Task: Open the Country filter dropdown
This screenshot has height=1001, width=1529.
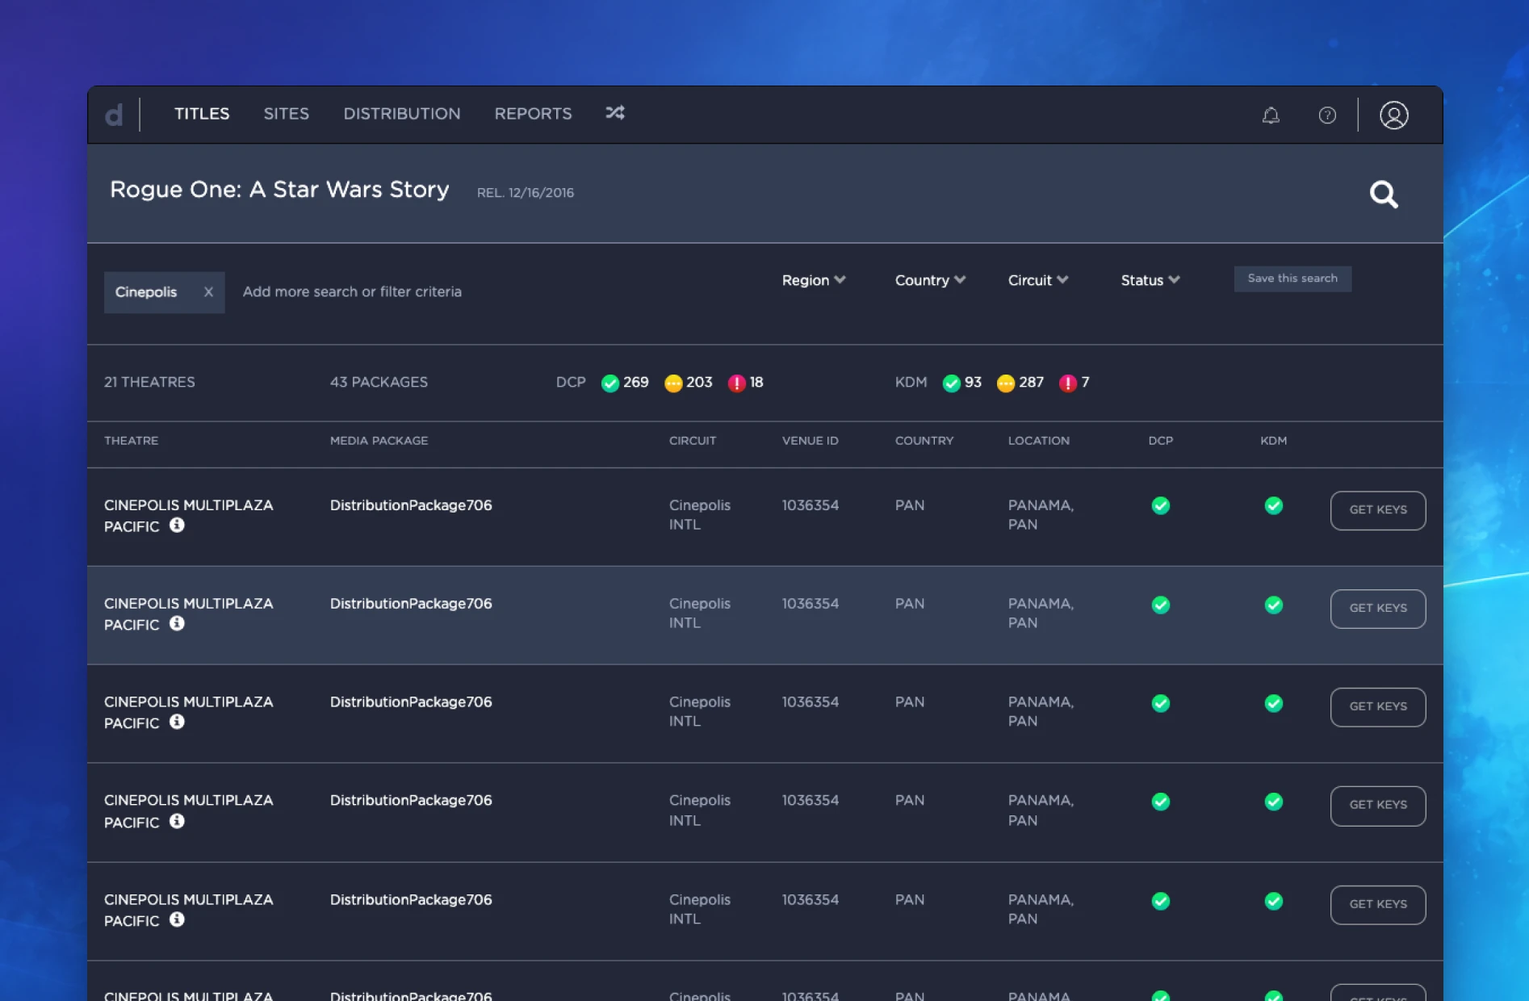Action: point(930,280)
